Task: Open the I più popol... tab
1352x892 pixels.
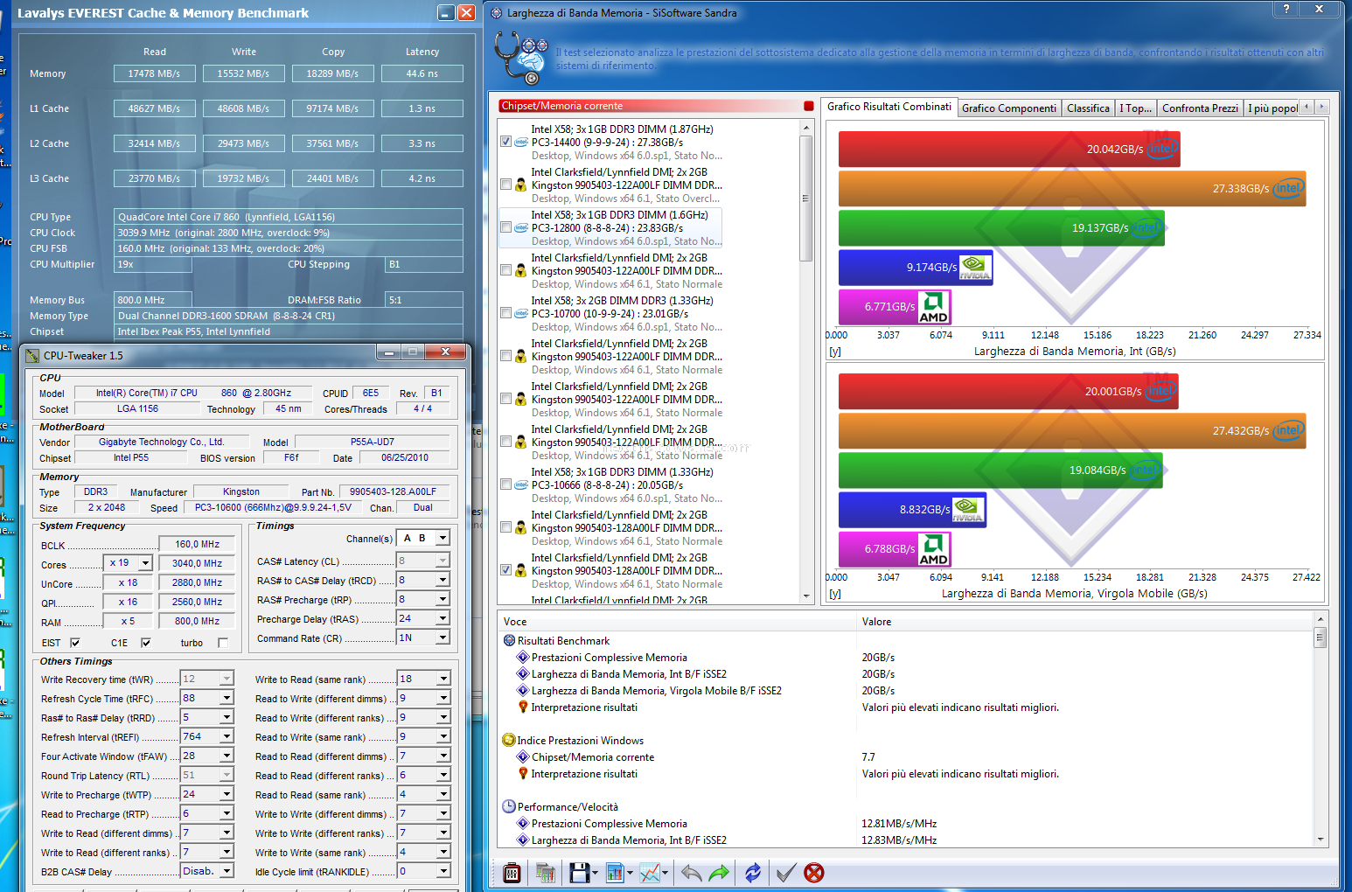Action: point(1272,108)
